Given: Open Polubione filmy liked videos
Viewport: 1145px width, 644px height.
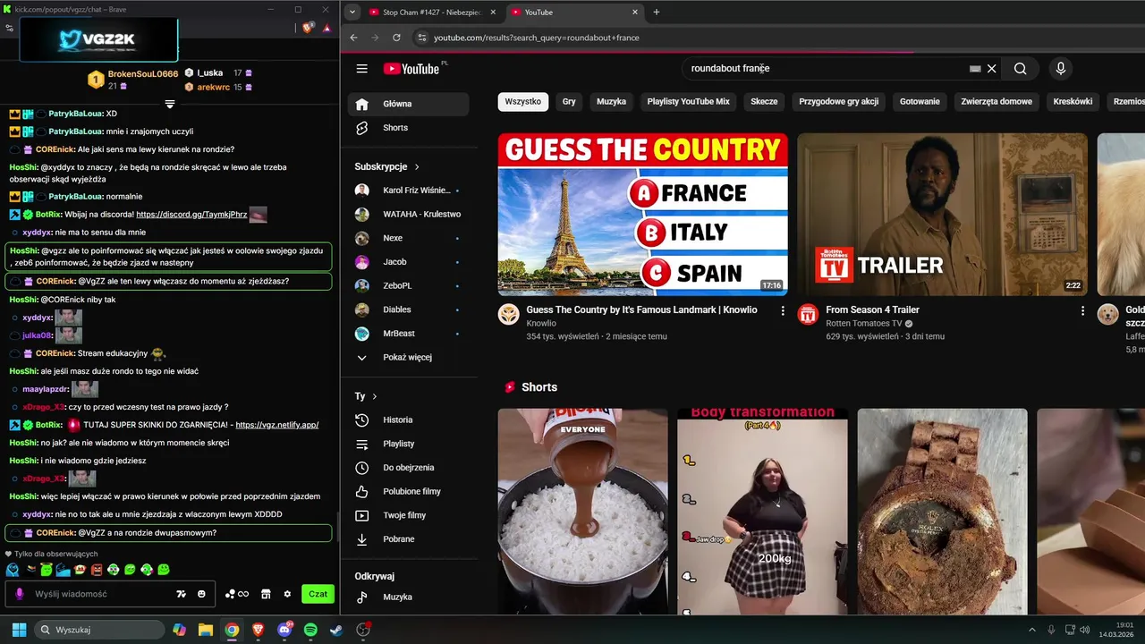Looking at the screenshot, I should [408, 492].
